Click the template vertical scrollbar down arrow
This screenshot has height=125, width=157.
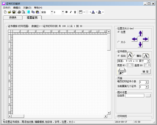109,113
